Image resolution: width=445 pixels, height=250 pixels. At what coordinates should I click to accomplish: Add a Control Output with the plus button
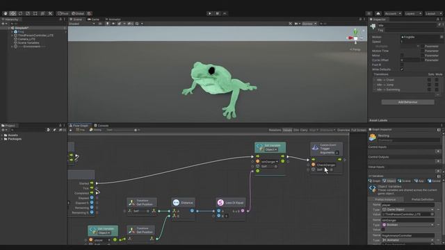pos(438,161)
